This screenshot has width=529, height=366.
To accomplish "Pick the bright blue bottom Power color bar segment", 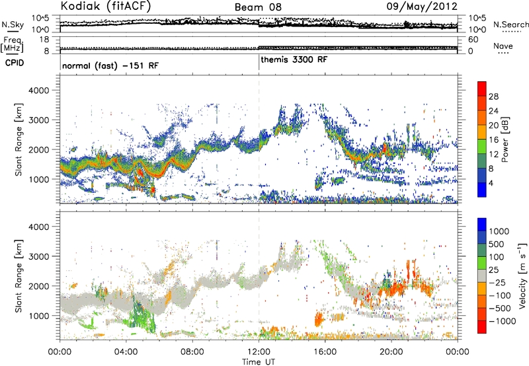I will pyautogui.click(x=482, y=190).
